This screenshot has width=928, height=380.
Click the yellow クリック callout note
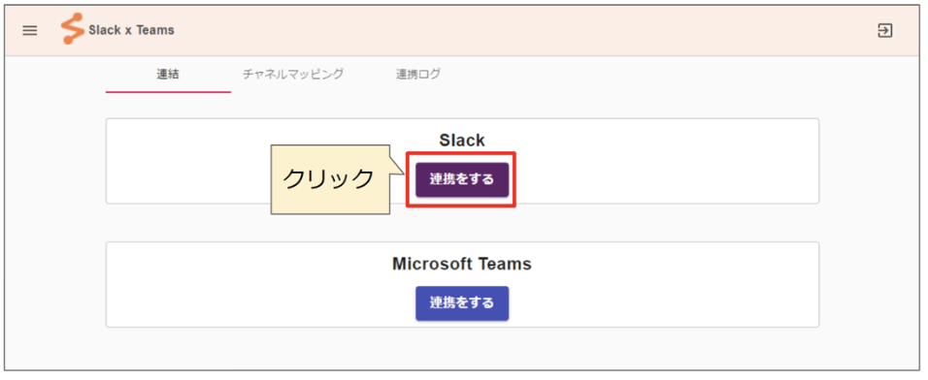[x=330, y=179]
